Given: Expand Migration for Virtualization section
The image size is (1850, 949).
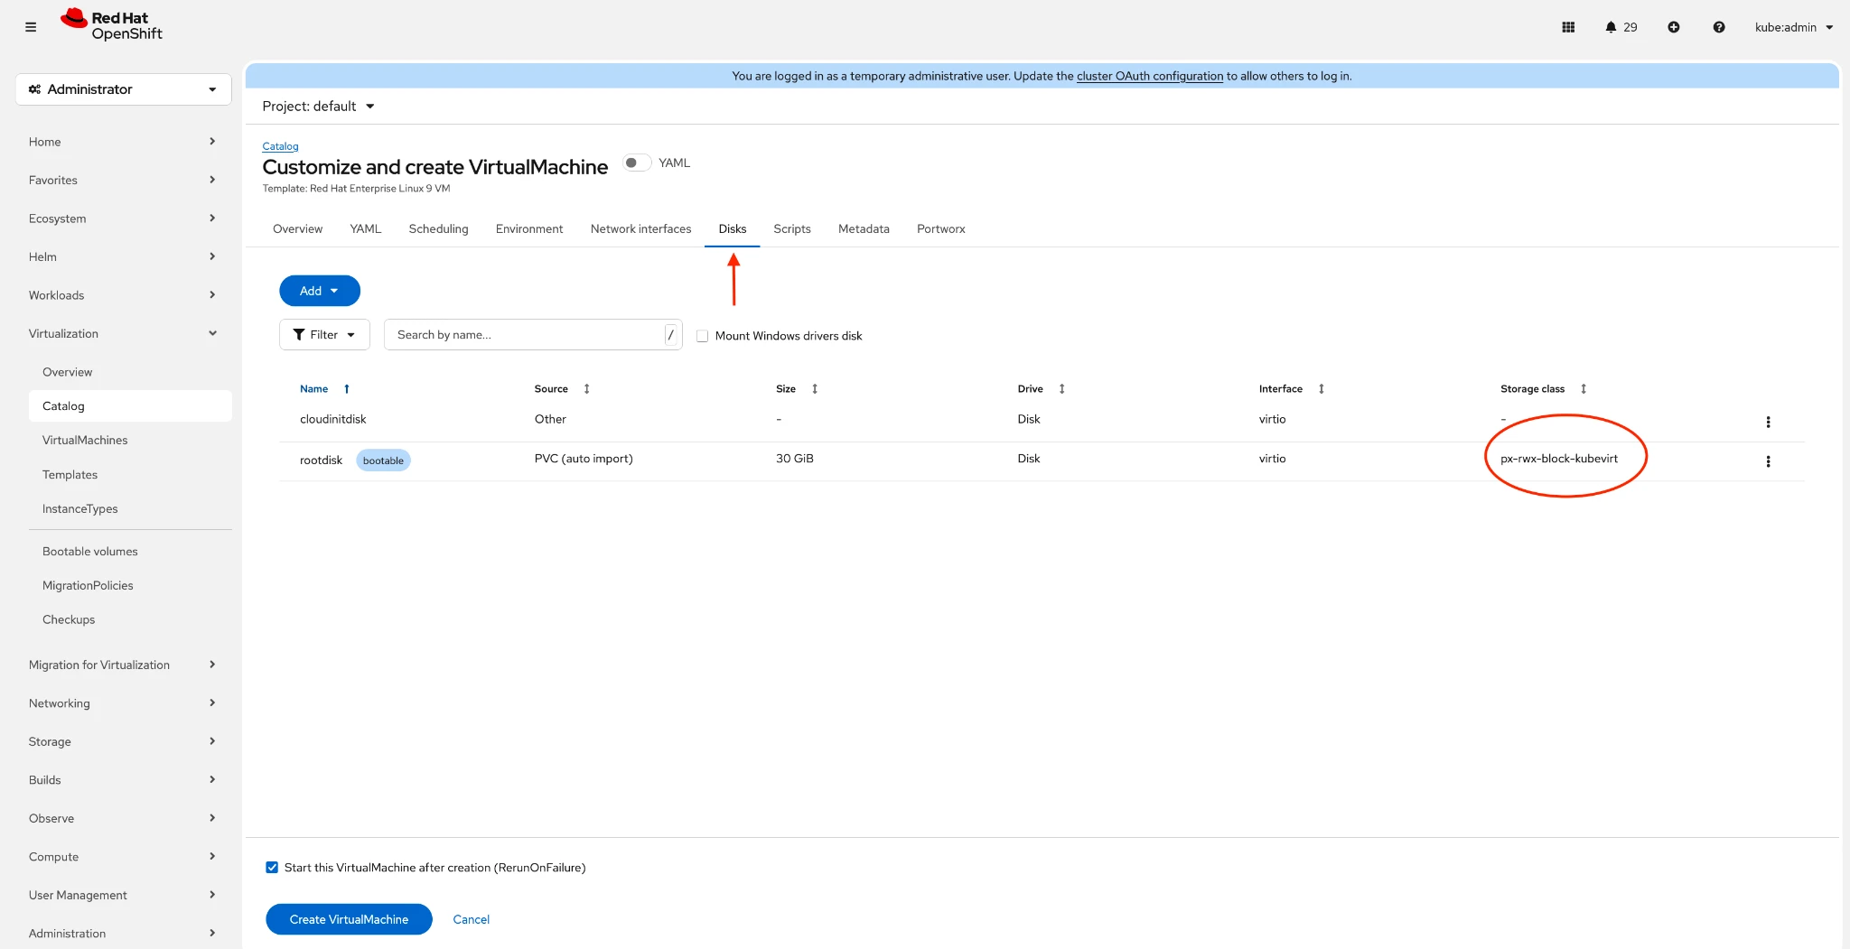Looking at the screenshot, I should coord(122,665).
